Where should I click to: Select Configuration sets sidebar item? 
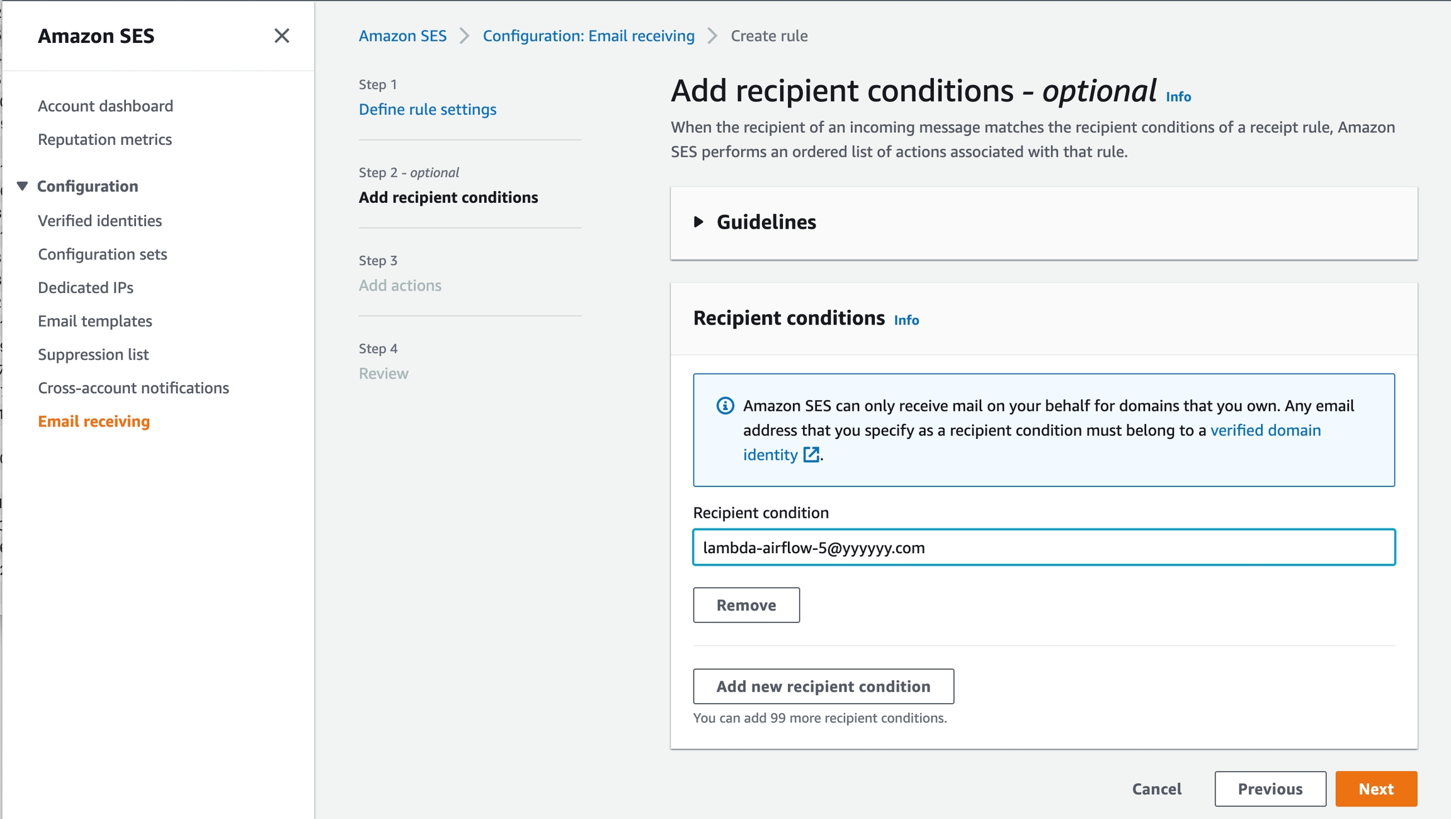(x=102, y=254)
